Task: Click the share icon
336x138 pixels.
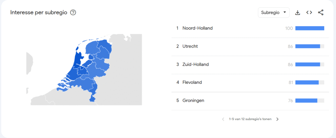Action: coord(321,13)
